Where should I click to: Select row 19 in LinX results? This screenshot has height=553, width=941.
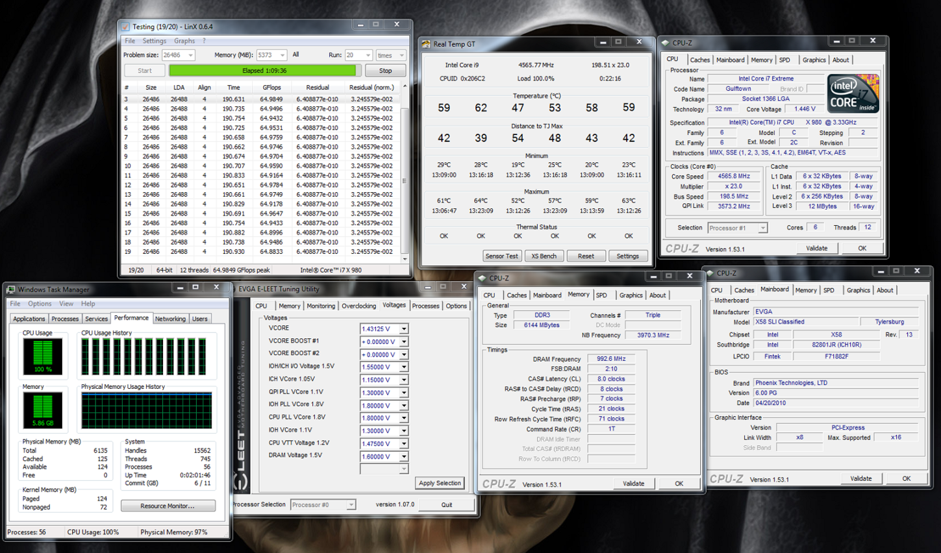pyautogui.click(x=261, y=252)
